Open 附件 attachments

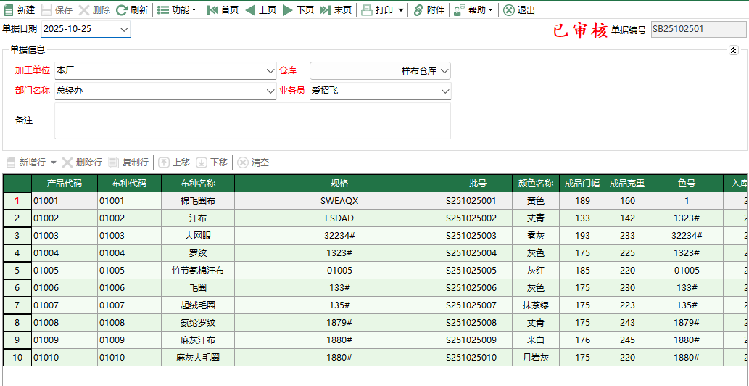(429, 10)
